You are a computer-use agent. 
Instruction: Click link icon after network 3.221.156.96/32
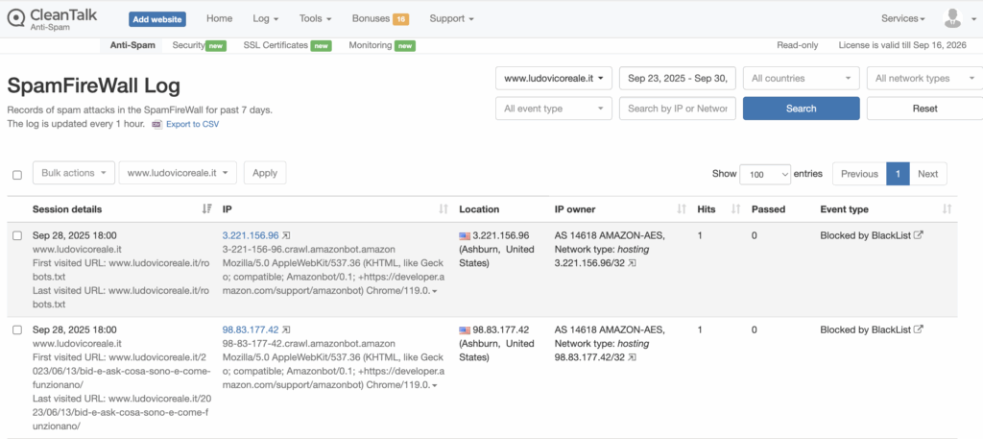(633, 263)
